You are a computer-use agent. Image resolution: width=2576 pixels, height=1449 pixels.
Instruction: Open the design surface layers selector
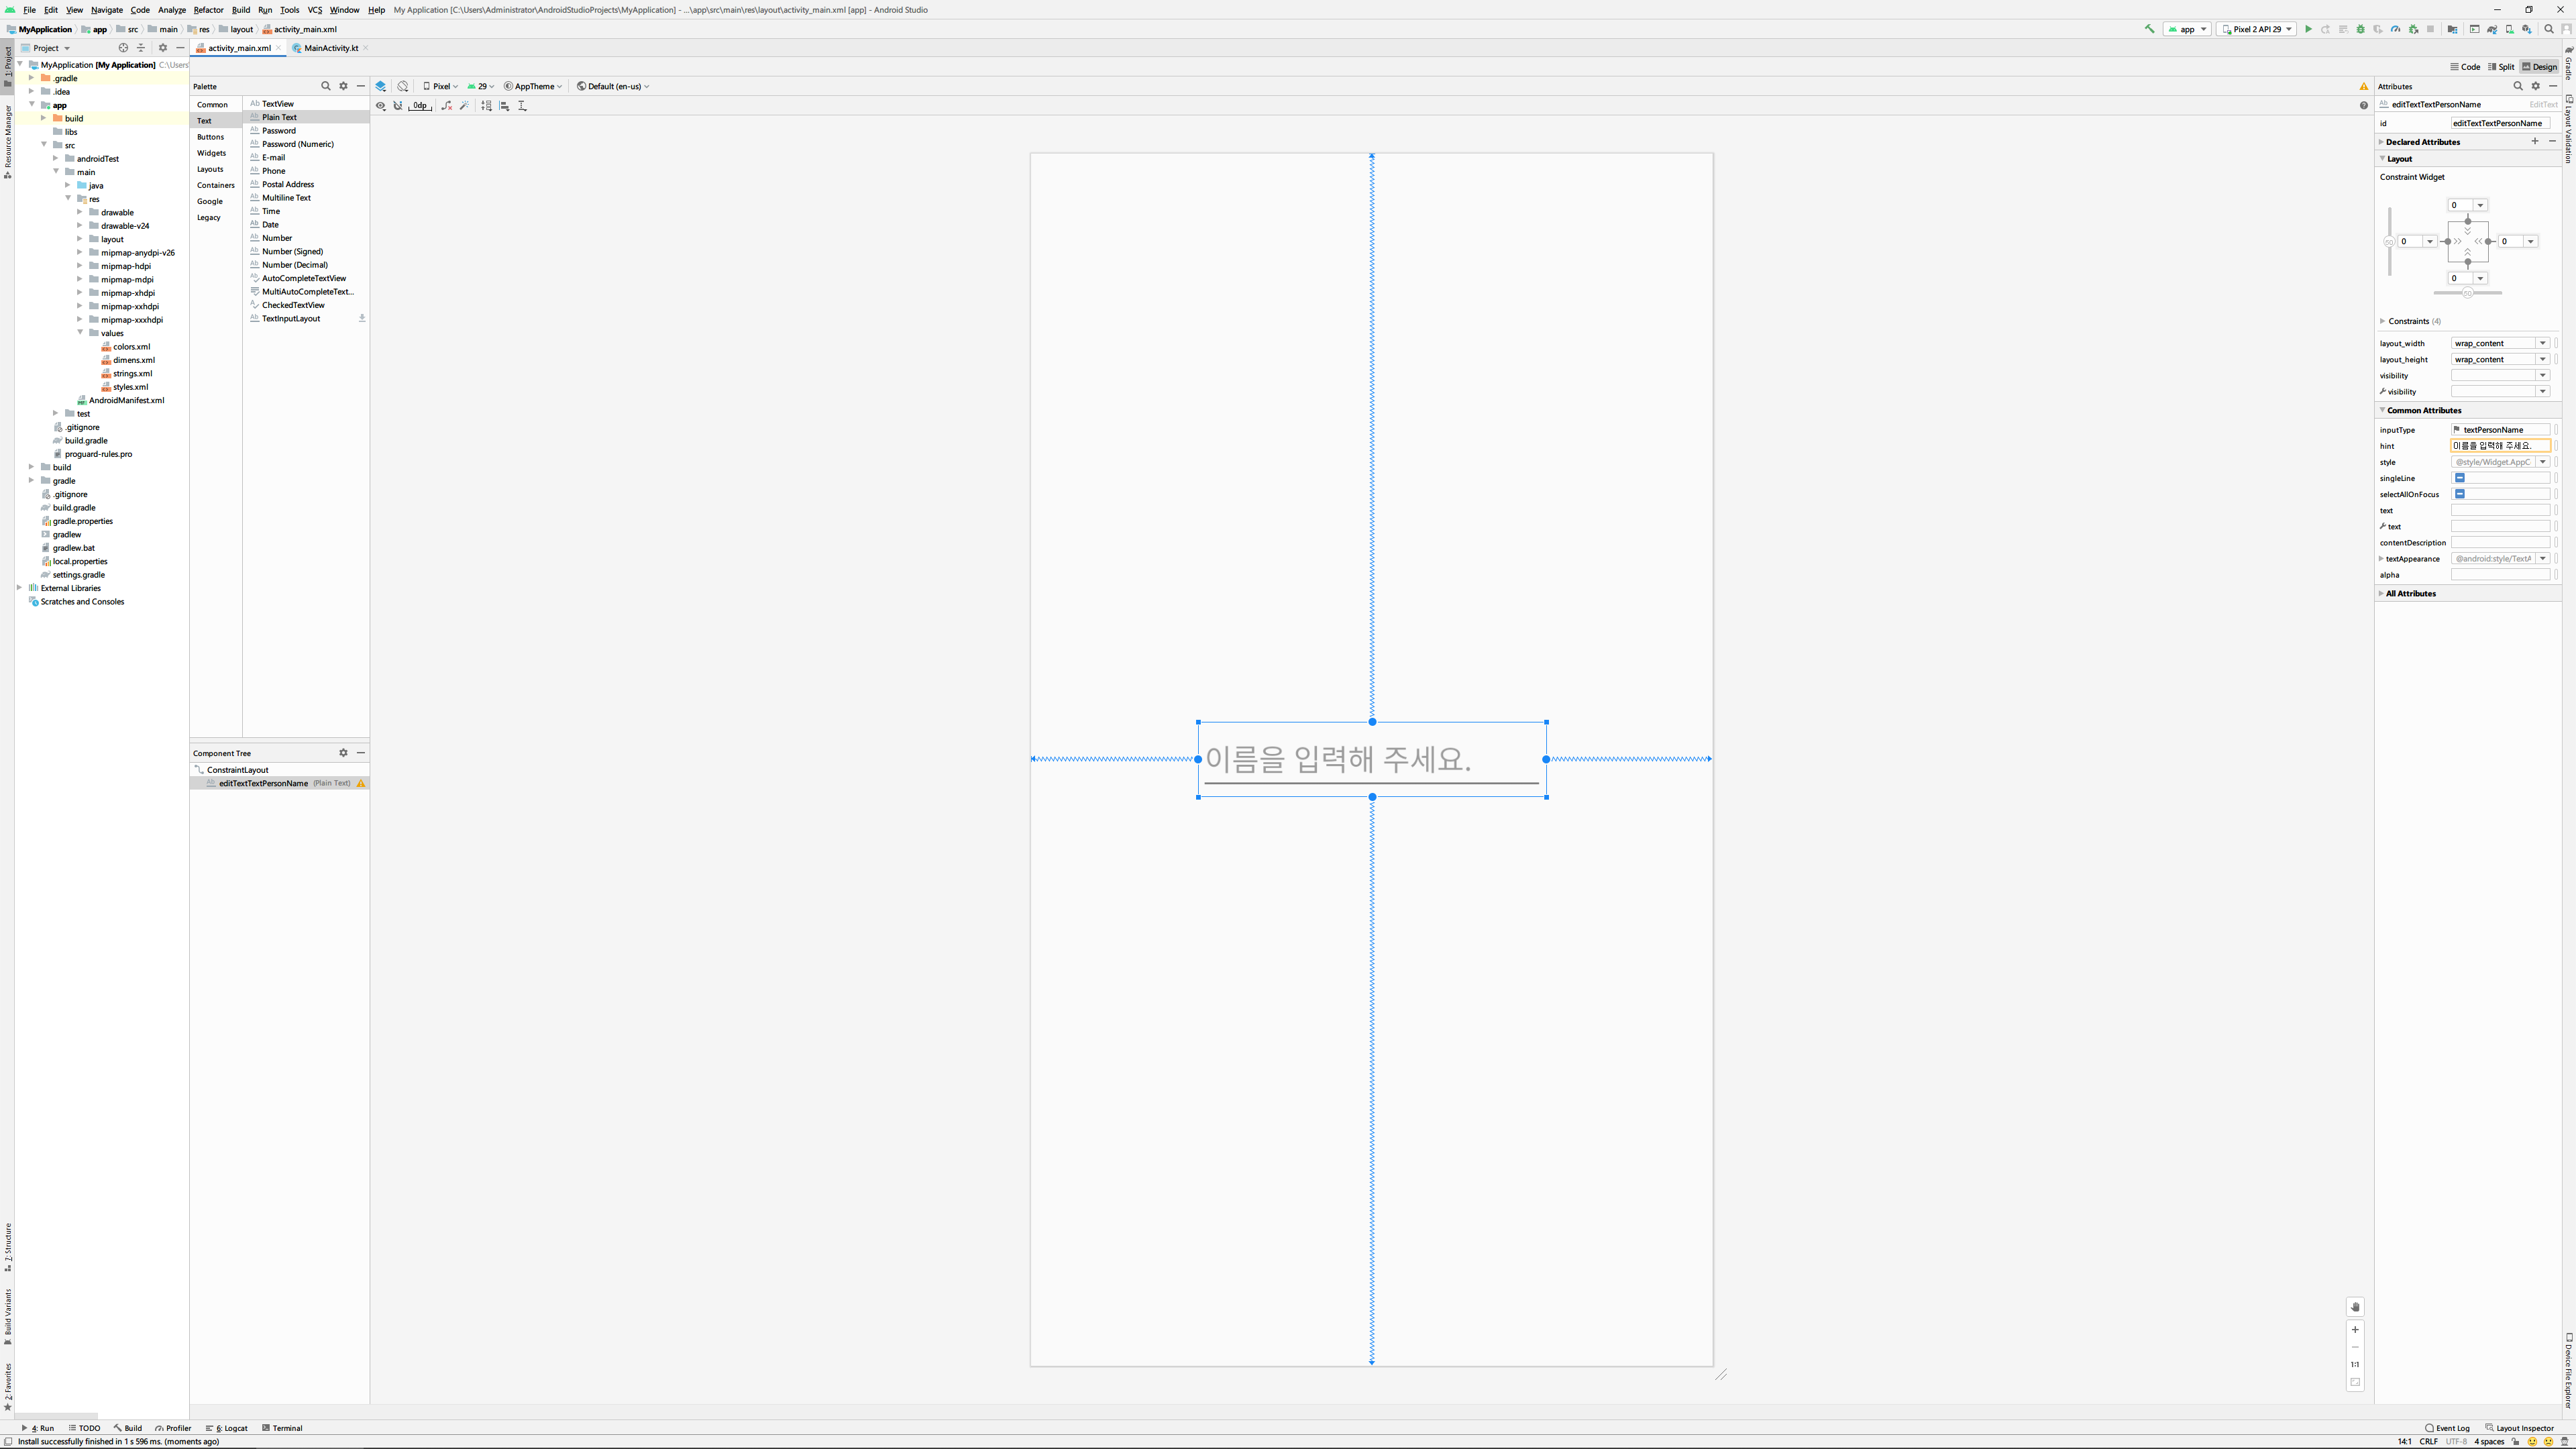point(381,86)
